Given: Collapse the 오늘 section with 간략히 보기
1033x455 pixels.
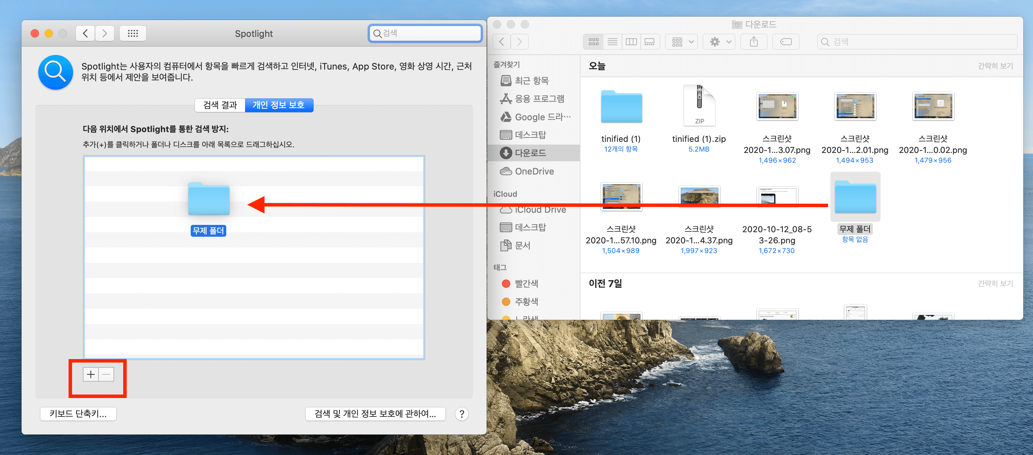Looking at the screenshot, I should [995, 66].
